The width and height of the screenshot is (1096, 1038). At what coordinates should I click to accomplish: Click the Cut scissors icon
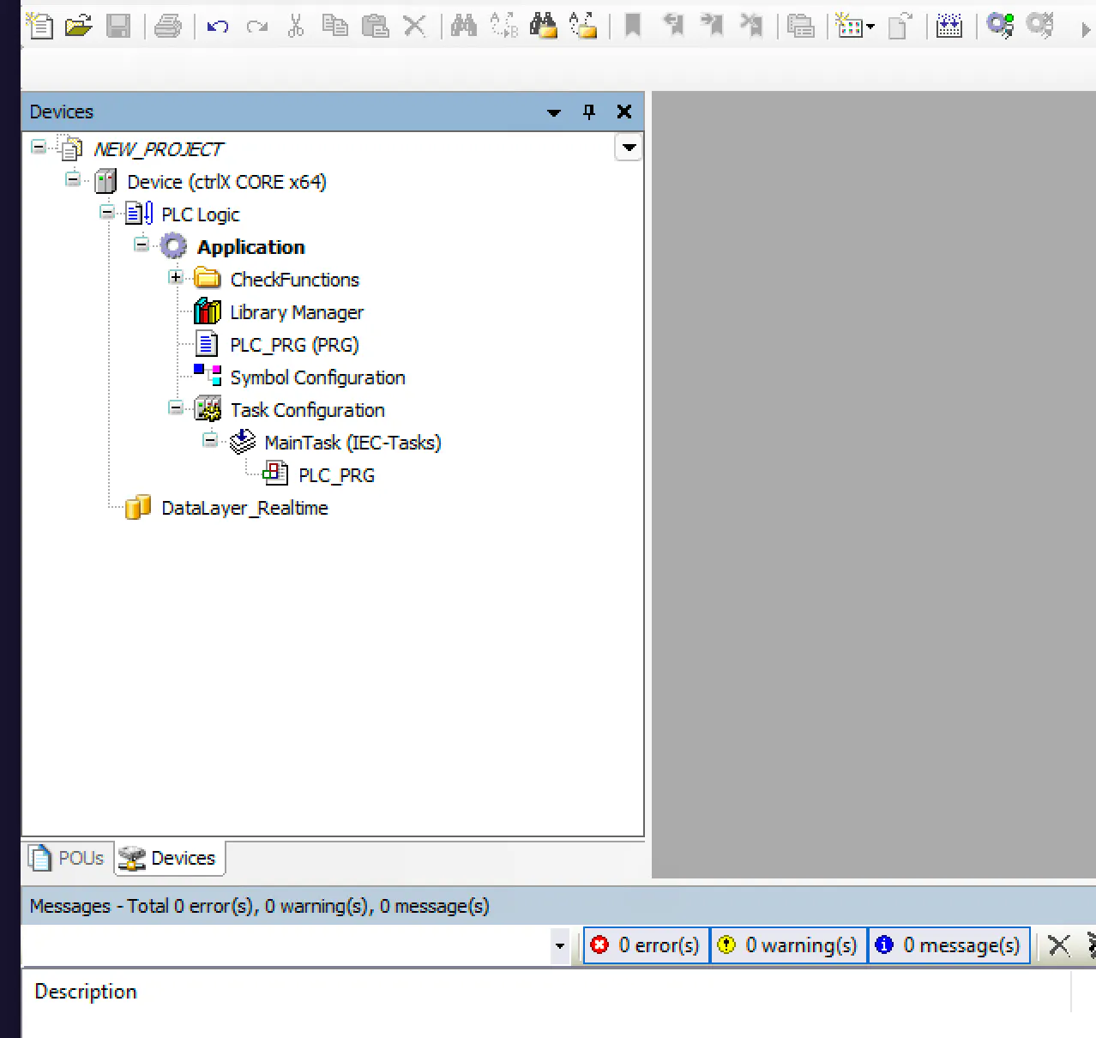[x=296, y=27]
